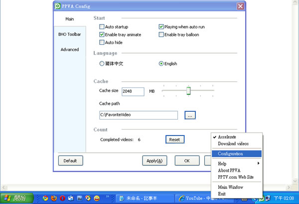The image size is (299, 204).
Task: Reset the completed videos count
Action: click(x=175, y=139)
